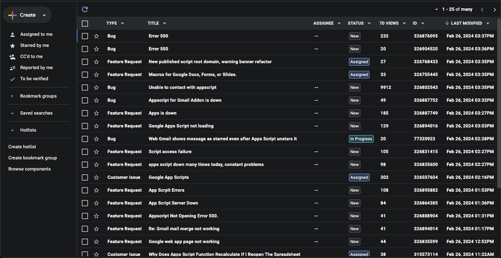The height and width of the screenshot is (258, 501).
Task: Open the TITLE column dropdown
Action: 164,23
